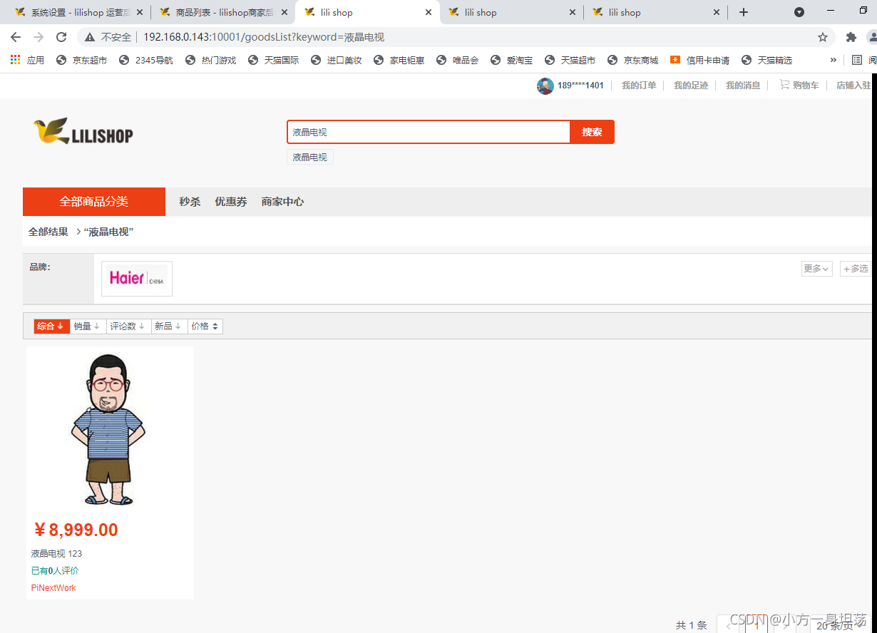Click +多选 multi-select expander

pyautogui.click(x=855, y=268)
